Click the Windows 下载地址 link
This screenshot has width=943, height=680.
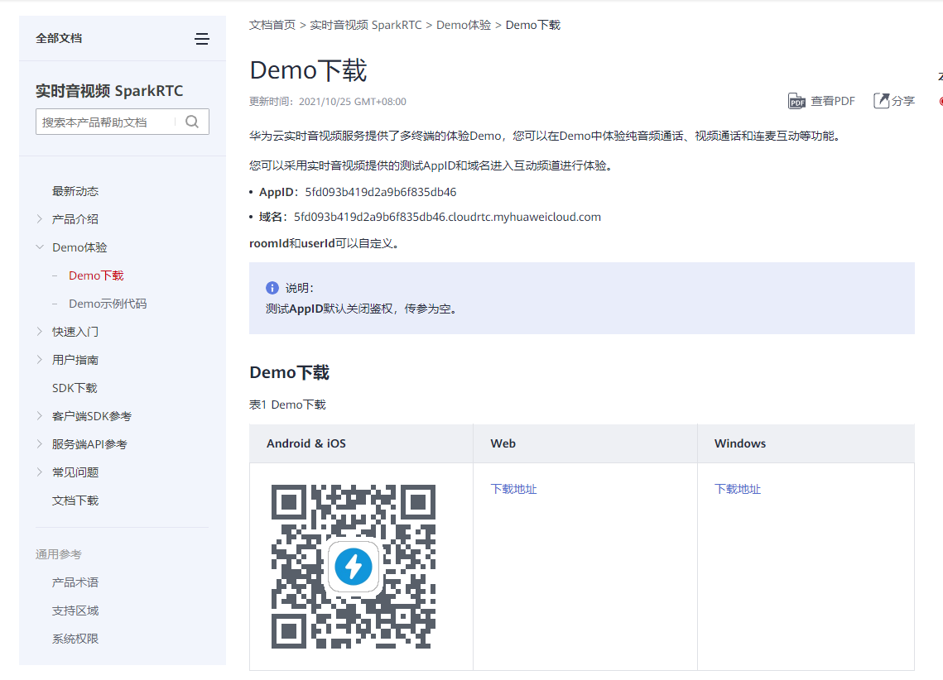[x=738, y=489]
